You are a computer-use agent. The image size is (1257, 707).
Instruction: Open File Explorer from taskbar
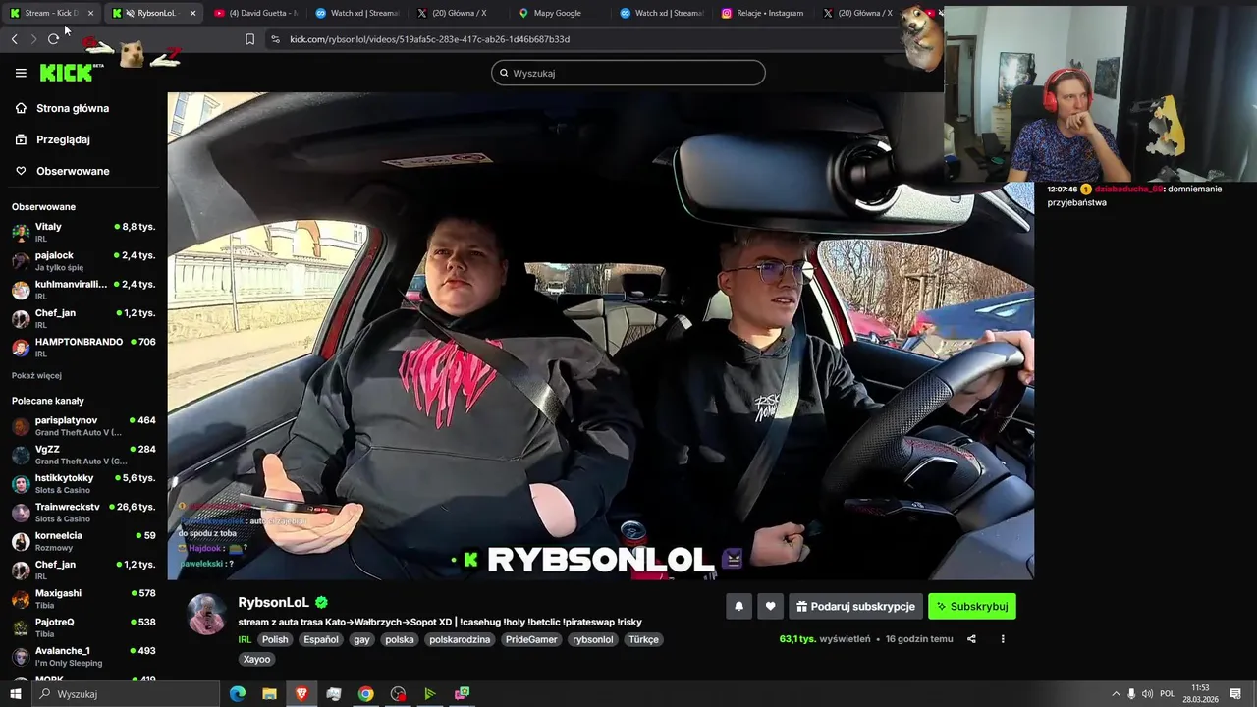pyautogui.click(x=269, y=694)
